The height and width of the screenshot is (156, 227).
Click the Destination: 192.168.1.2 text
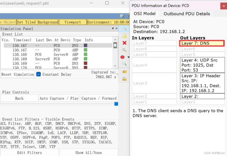pos(159,31)
